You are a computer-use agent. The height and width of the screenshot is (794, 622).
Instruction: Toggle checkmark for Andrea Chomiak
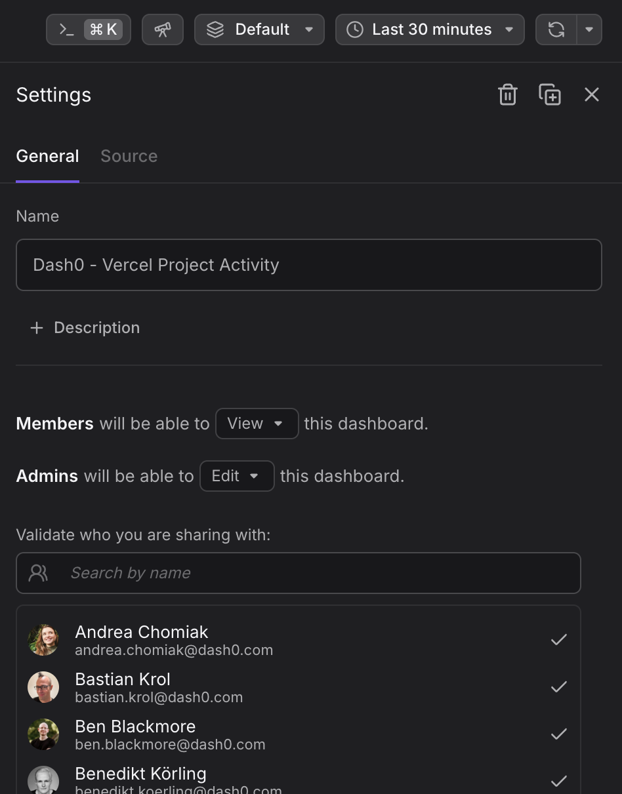559,640
